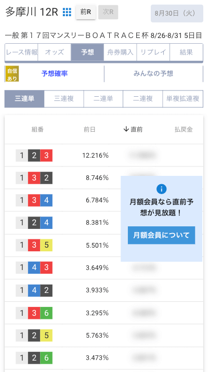This screenshot has width=209, height=372.
Task: Open the 結果 tab
Action: click(186, 52)
